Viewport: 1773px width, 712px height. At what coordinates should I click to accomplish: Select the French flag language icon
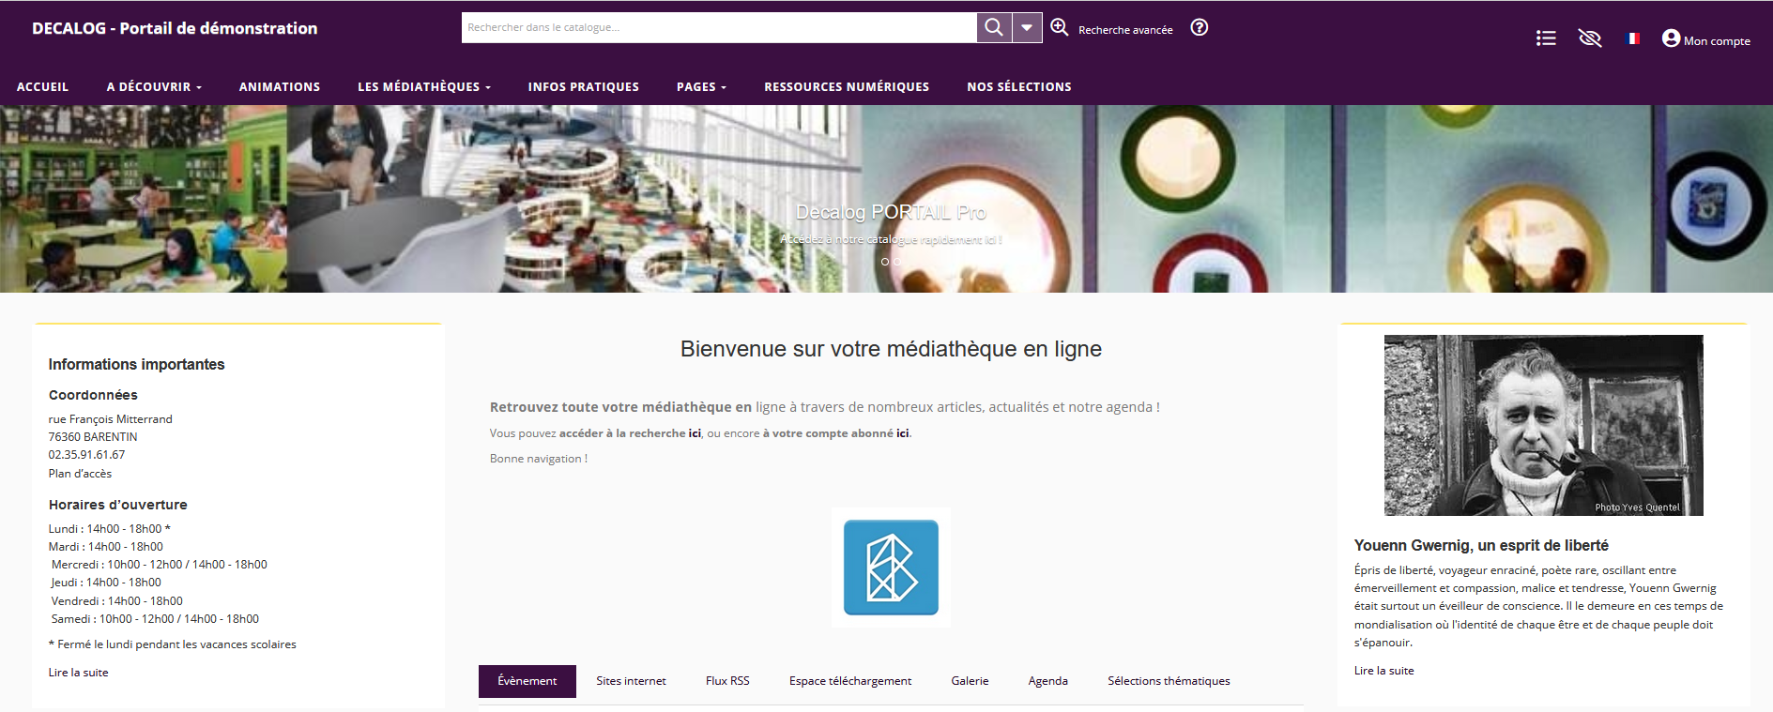pos(1633,38)
